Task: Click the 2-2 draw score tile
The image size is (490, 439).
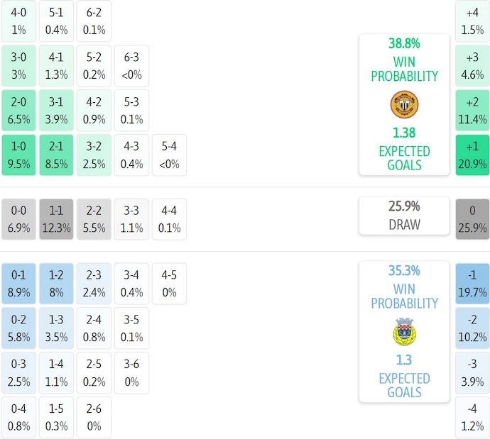Action: (x=94, y=219)
